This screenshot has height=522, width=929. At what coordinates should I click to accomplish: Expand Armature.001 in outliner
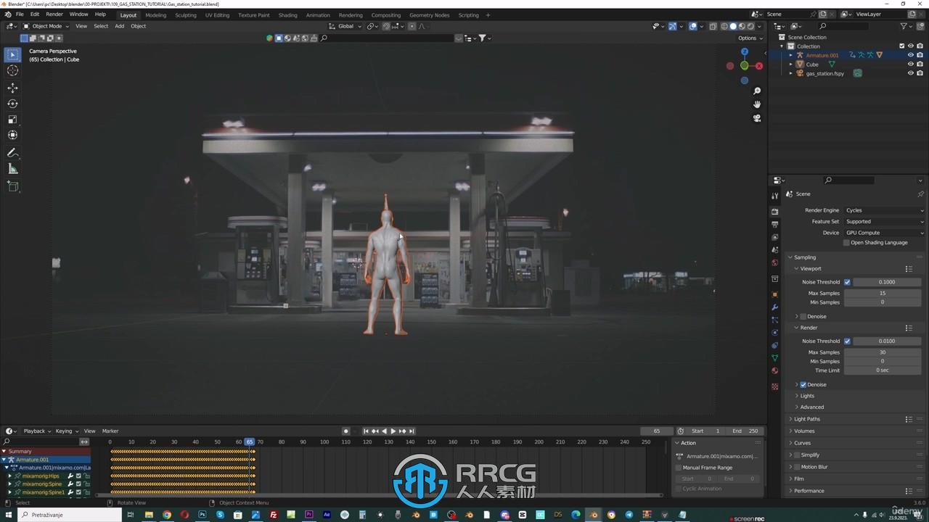click(x=791, y=55)
